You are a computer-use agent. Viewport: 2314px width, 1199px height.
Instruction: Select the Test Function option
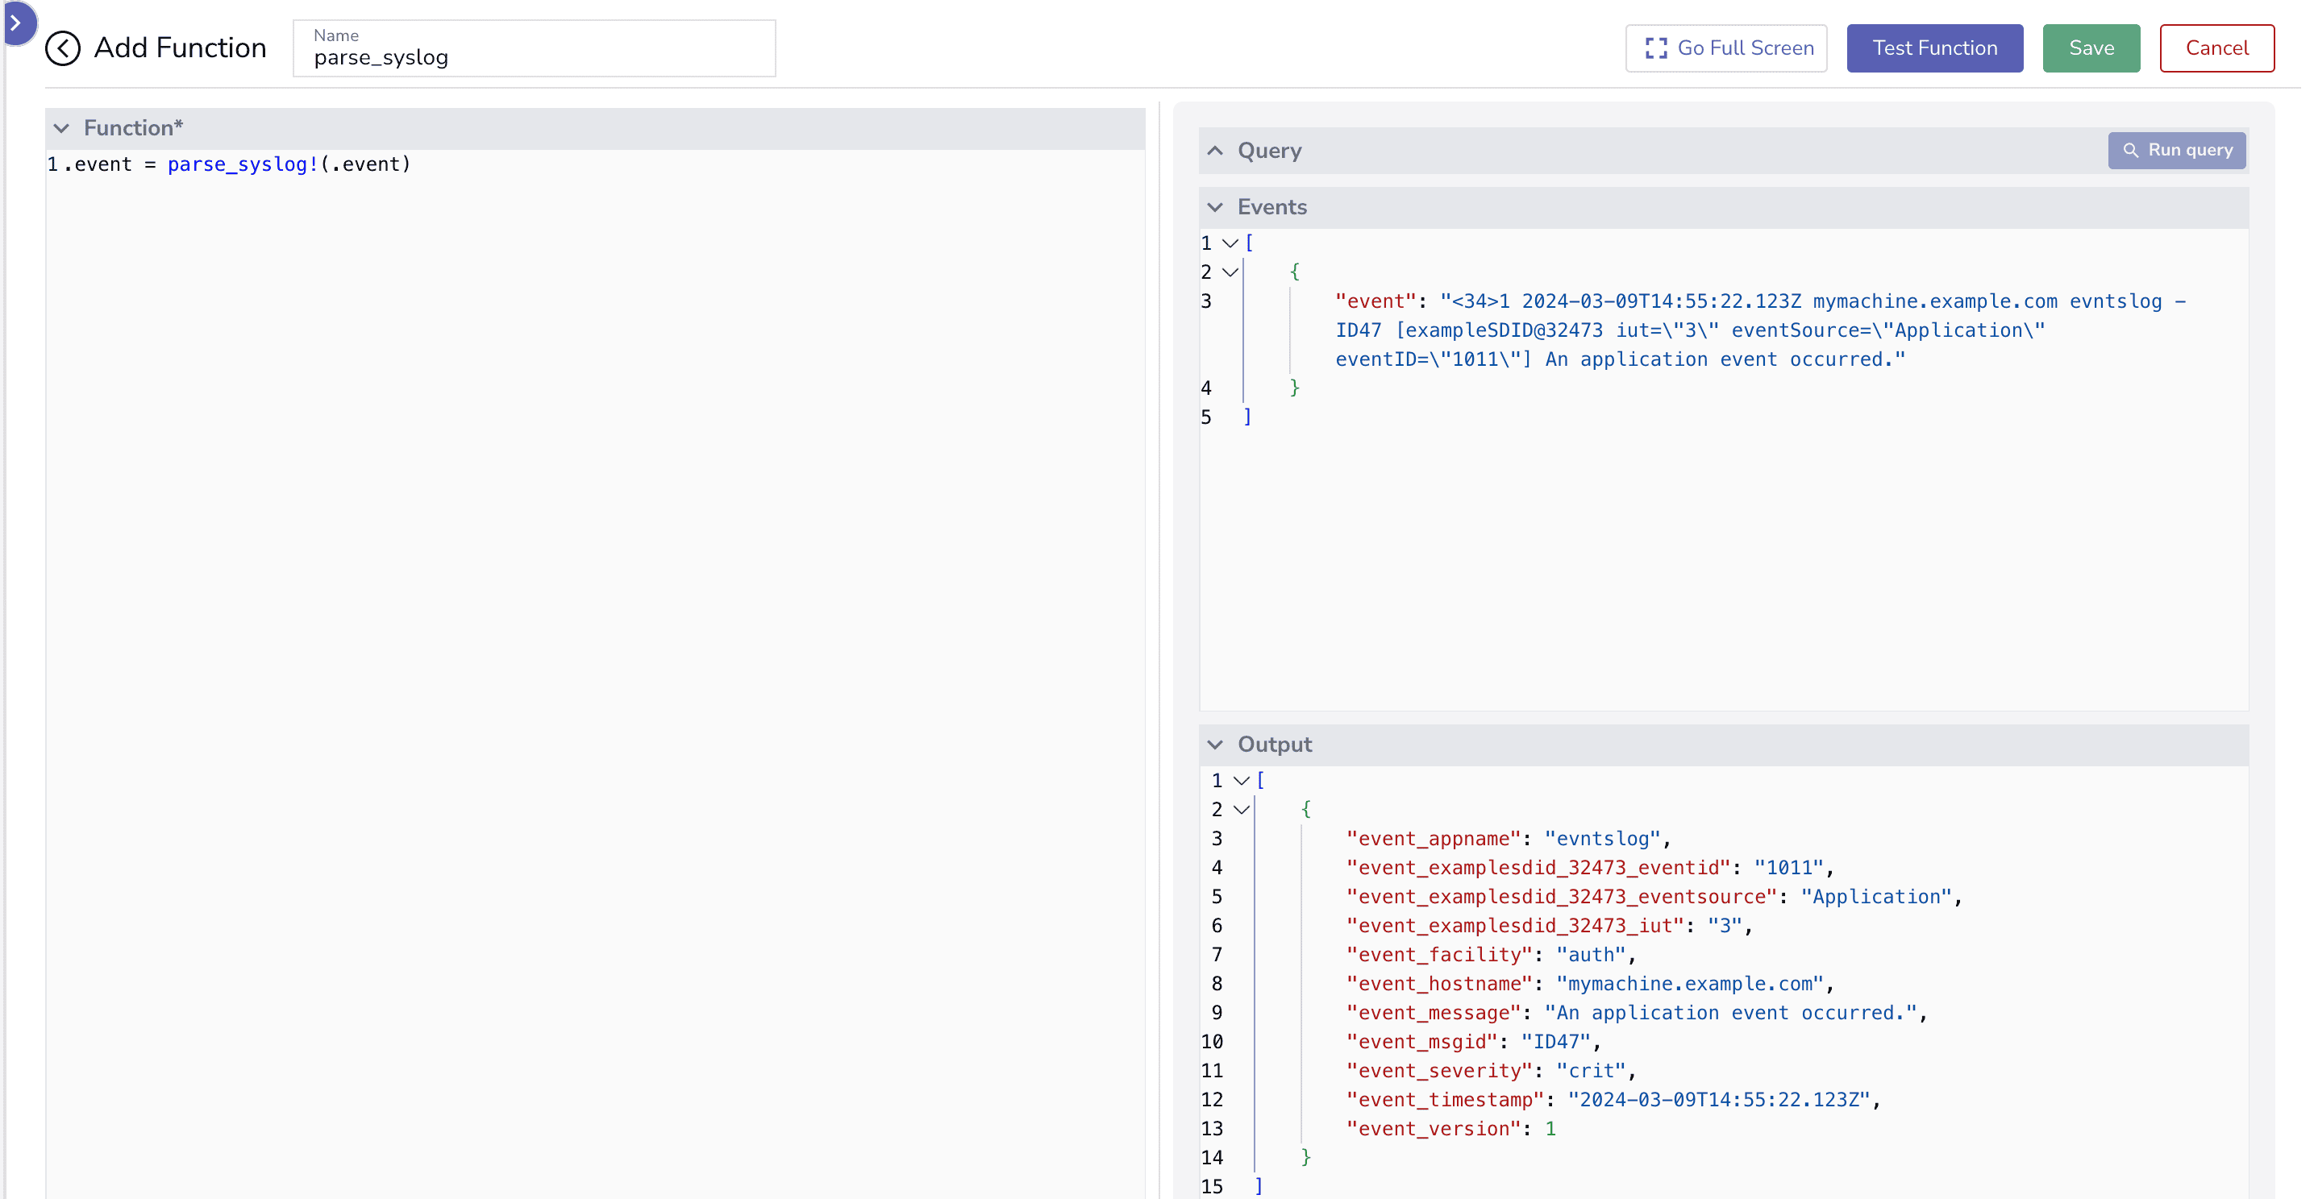pyautogui.click(x=1934, y=48)
